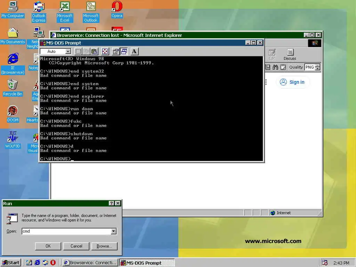The image size is (356, 267).
Task: Select Recycle Bin desktop icon
Action: coord(13,88)
